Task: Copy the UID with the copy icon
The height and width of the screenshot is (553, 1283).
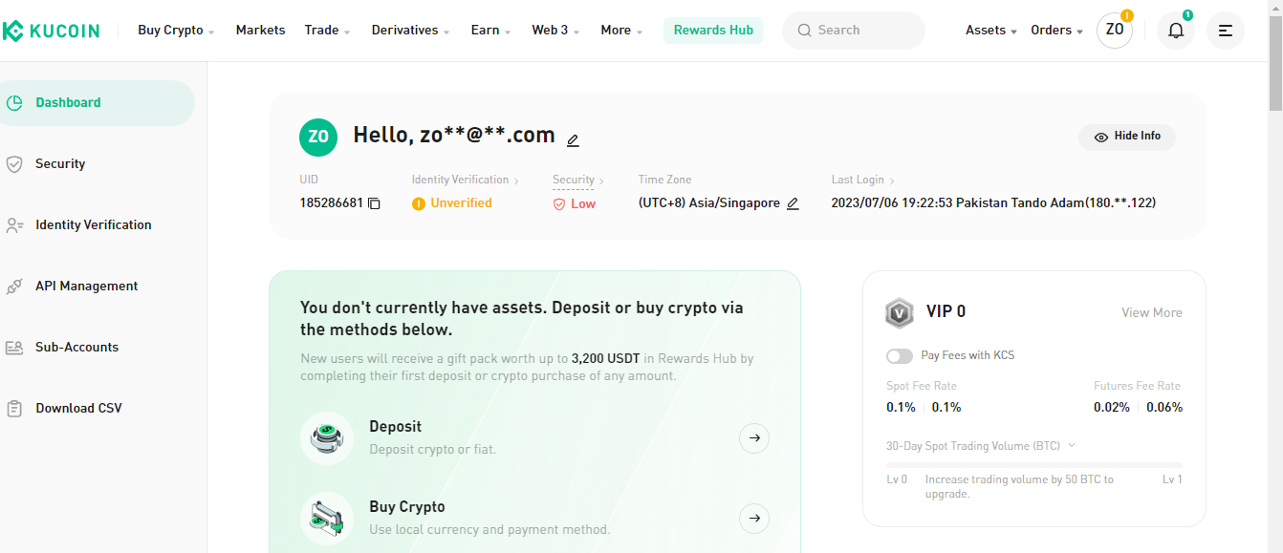Action: [x=375, y=203]
